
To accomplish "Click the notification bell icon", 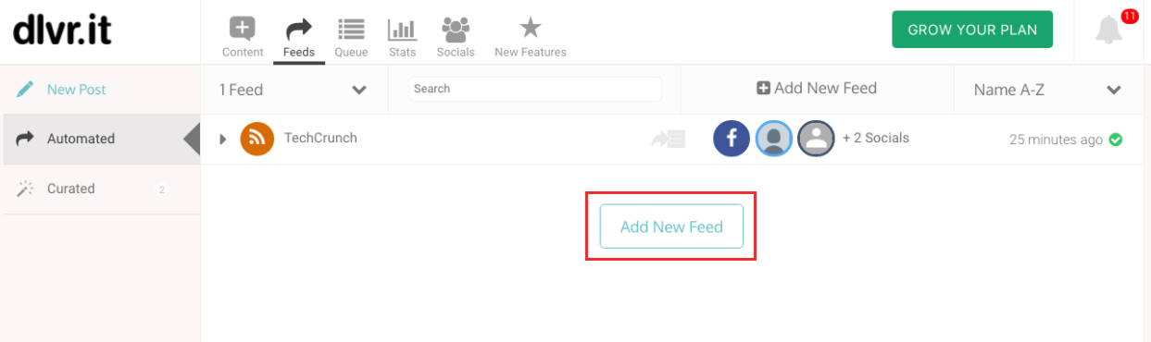I will point(1108,31).
